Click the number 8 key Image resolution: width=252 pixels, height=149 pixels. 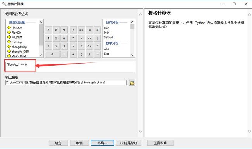(x=56, y=30)
